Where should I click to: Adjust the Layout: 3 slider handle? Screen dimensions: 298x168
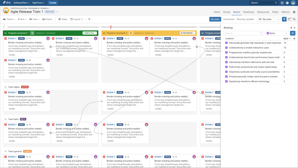tap(89, 19)
